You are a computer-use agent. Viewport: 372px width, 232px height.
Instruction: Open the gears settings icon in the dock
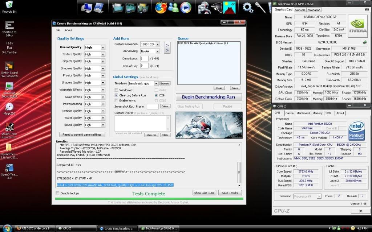(x=248, y=8)
